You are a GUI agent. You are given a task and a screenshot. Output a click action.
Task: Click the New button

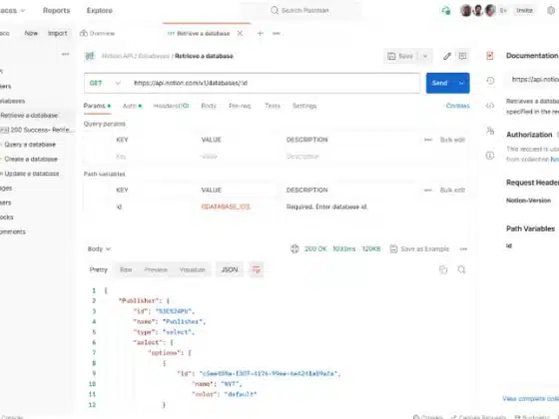point(31,33)
